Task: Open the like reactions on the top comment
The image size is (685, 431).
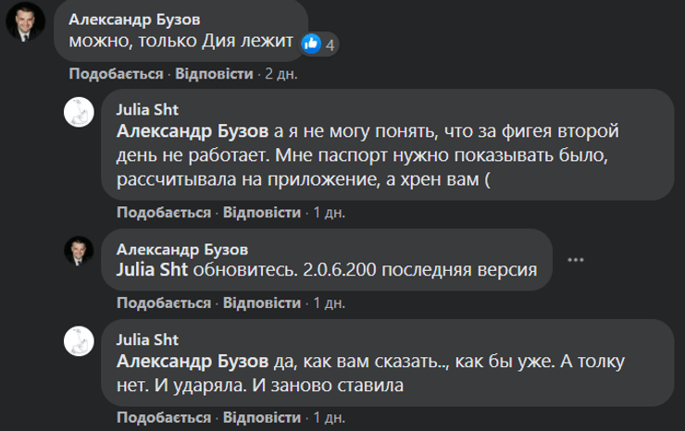Action: point(318,43)
